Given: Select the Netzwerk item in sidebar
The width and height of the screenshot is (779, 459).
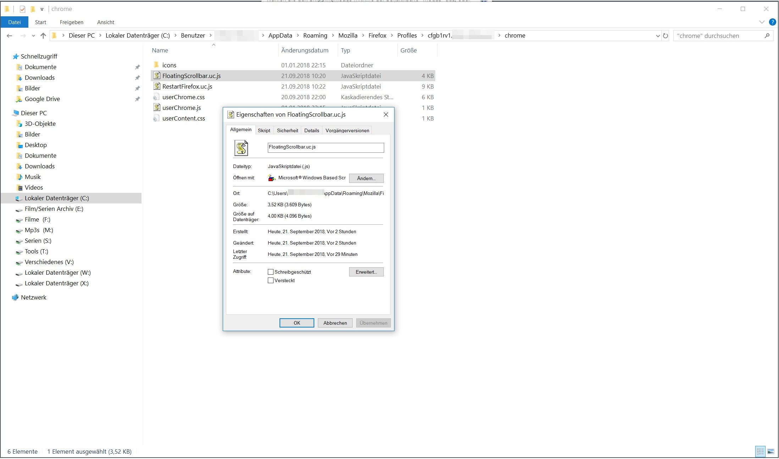Looking at the screenshot, I should pyautogui.click(x=33, y=297).
